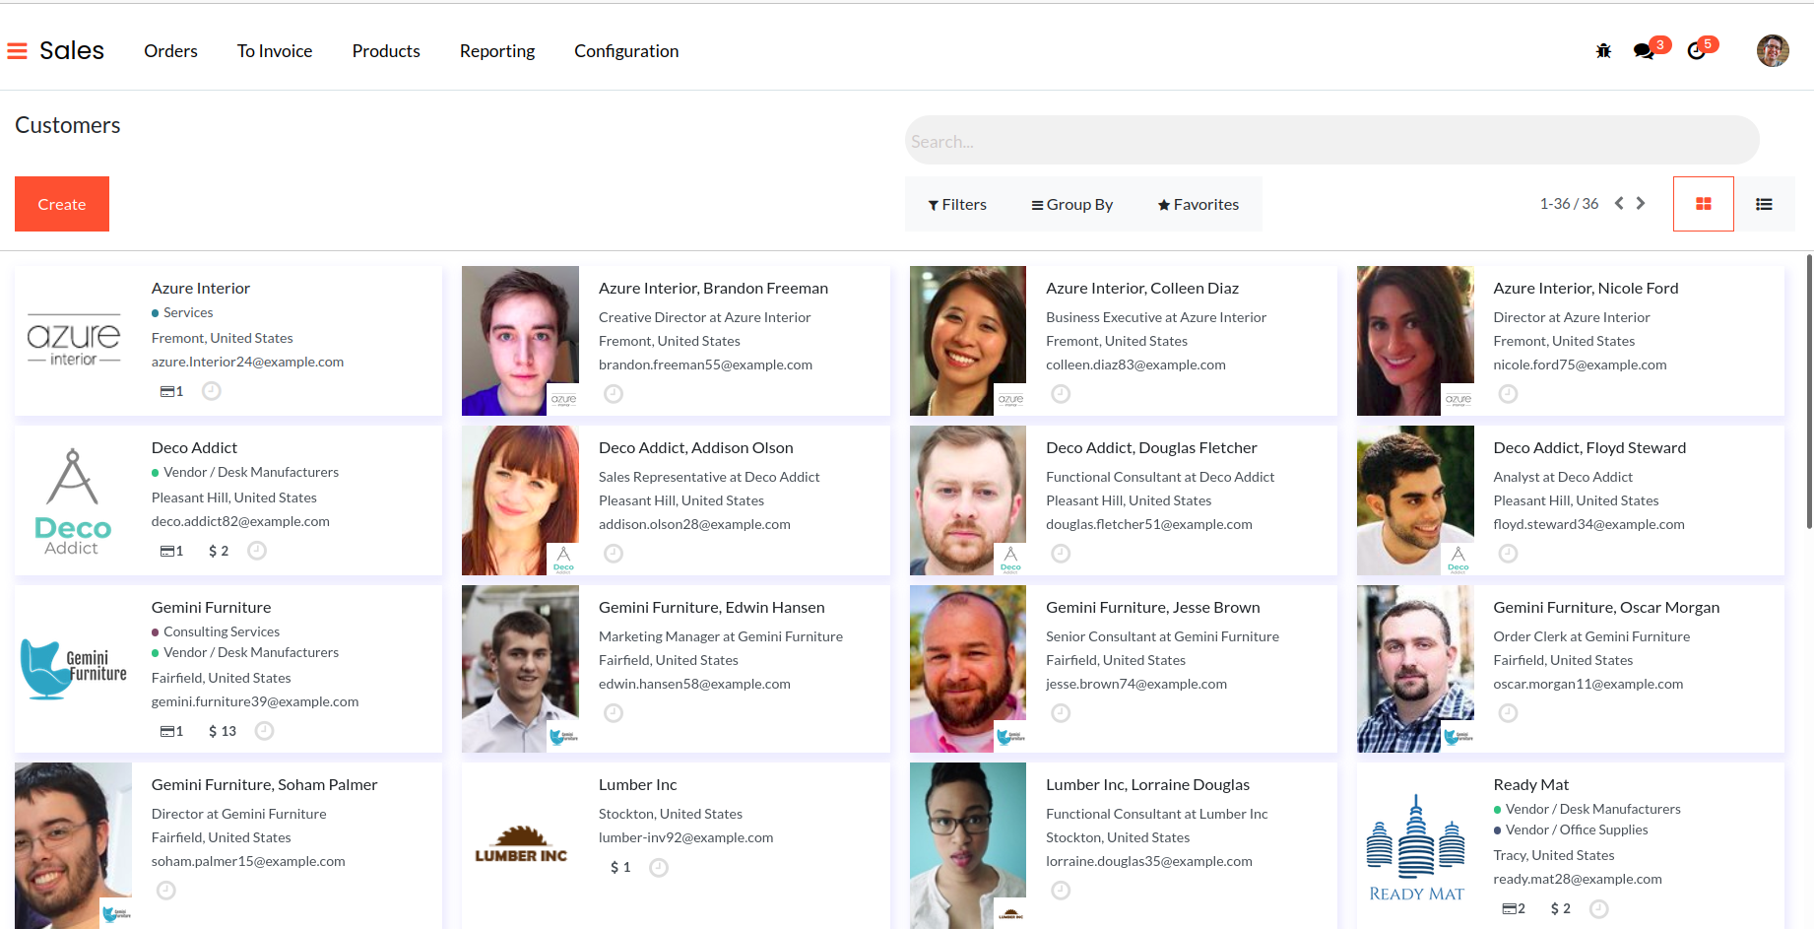Viewport: 1814px width, 929px height.
Task: Open the Reporting menu
Action: click(x=496, y=51)
